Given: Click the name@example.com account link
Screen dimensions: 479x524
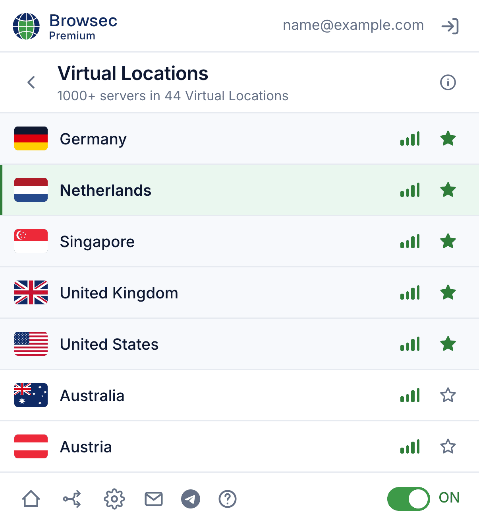Looking at the screenshot, I should pyautogui.click(x=353, y=25).
